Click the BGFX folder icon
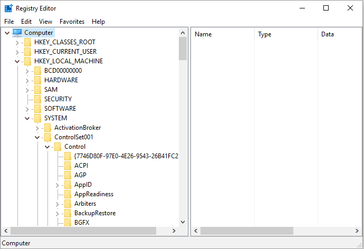 coord(68,223)
